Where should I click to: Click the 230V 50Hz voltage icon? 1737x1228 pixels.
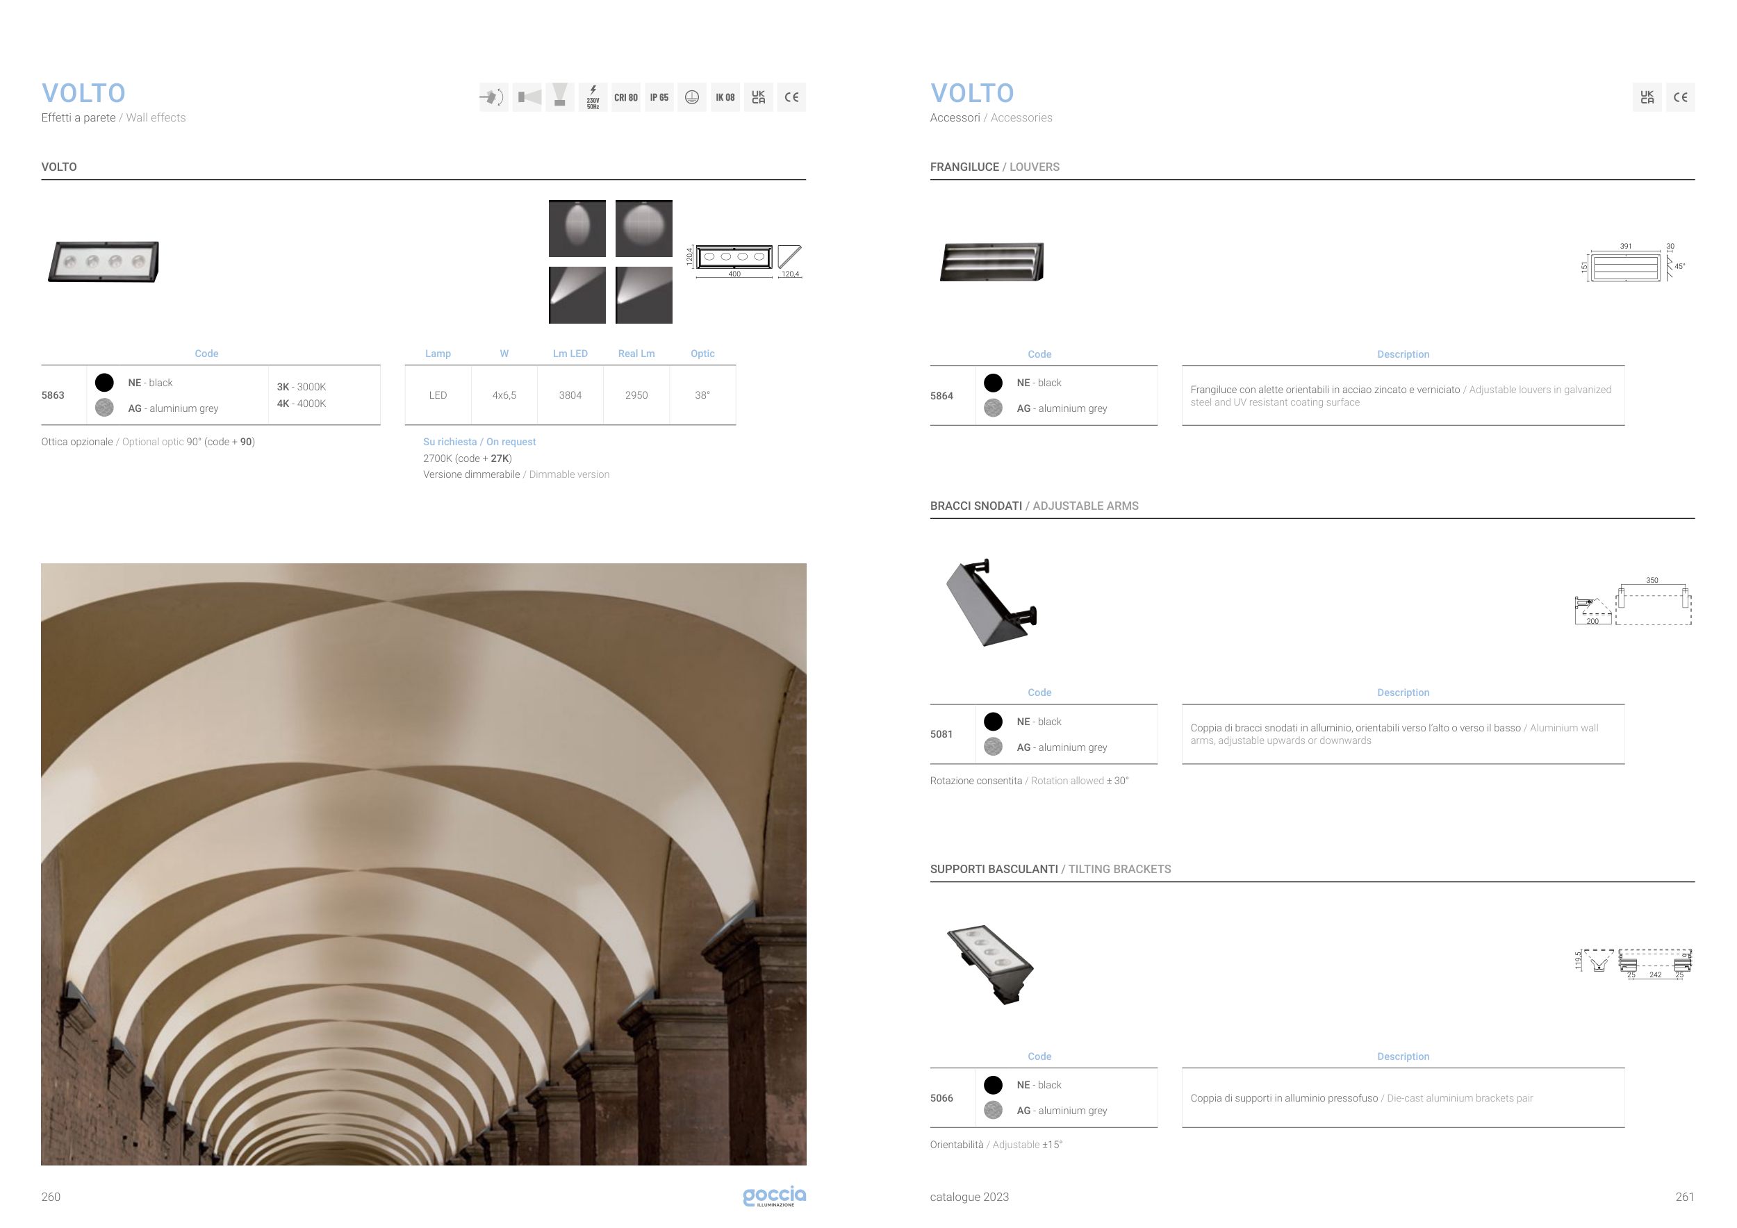click(593, 97)
